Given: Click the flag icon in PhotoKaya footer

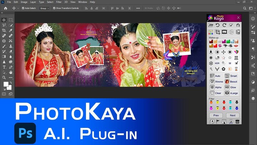Looking at the screenshot, I should [218, 121].
